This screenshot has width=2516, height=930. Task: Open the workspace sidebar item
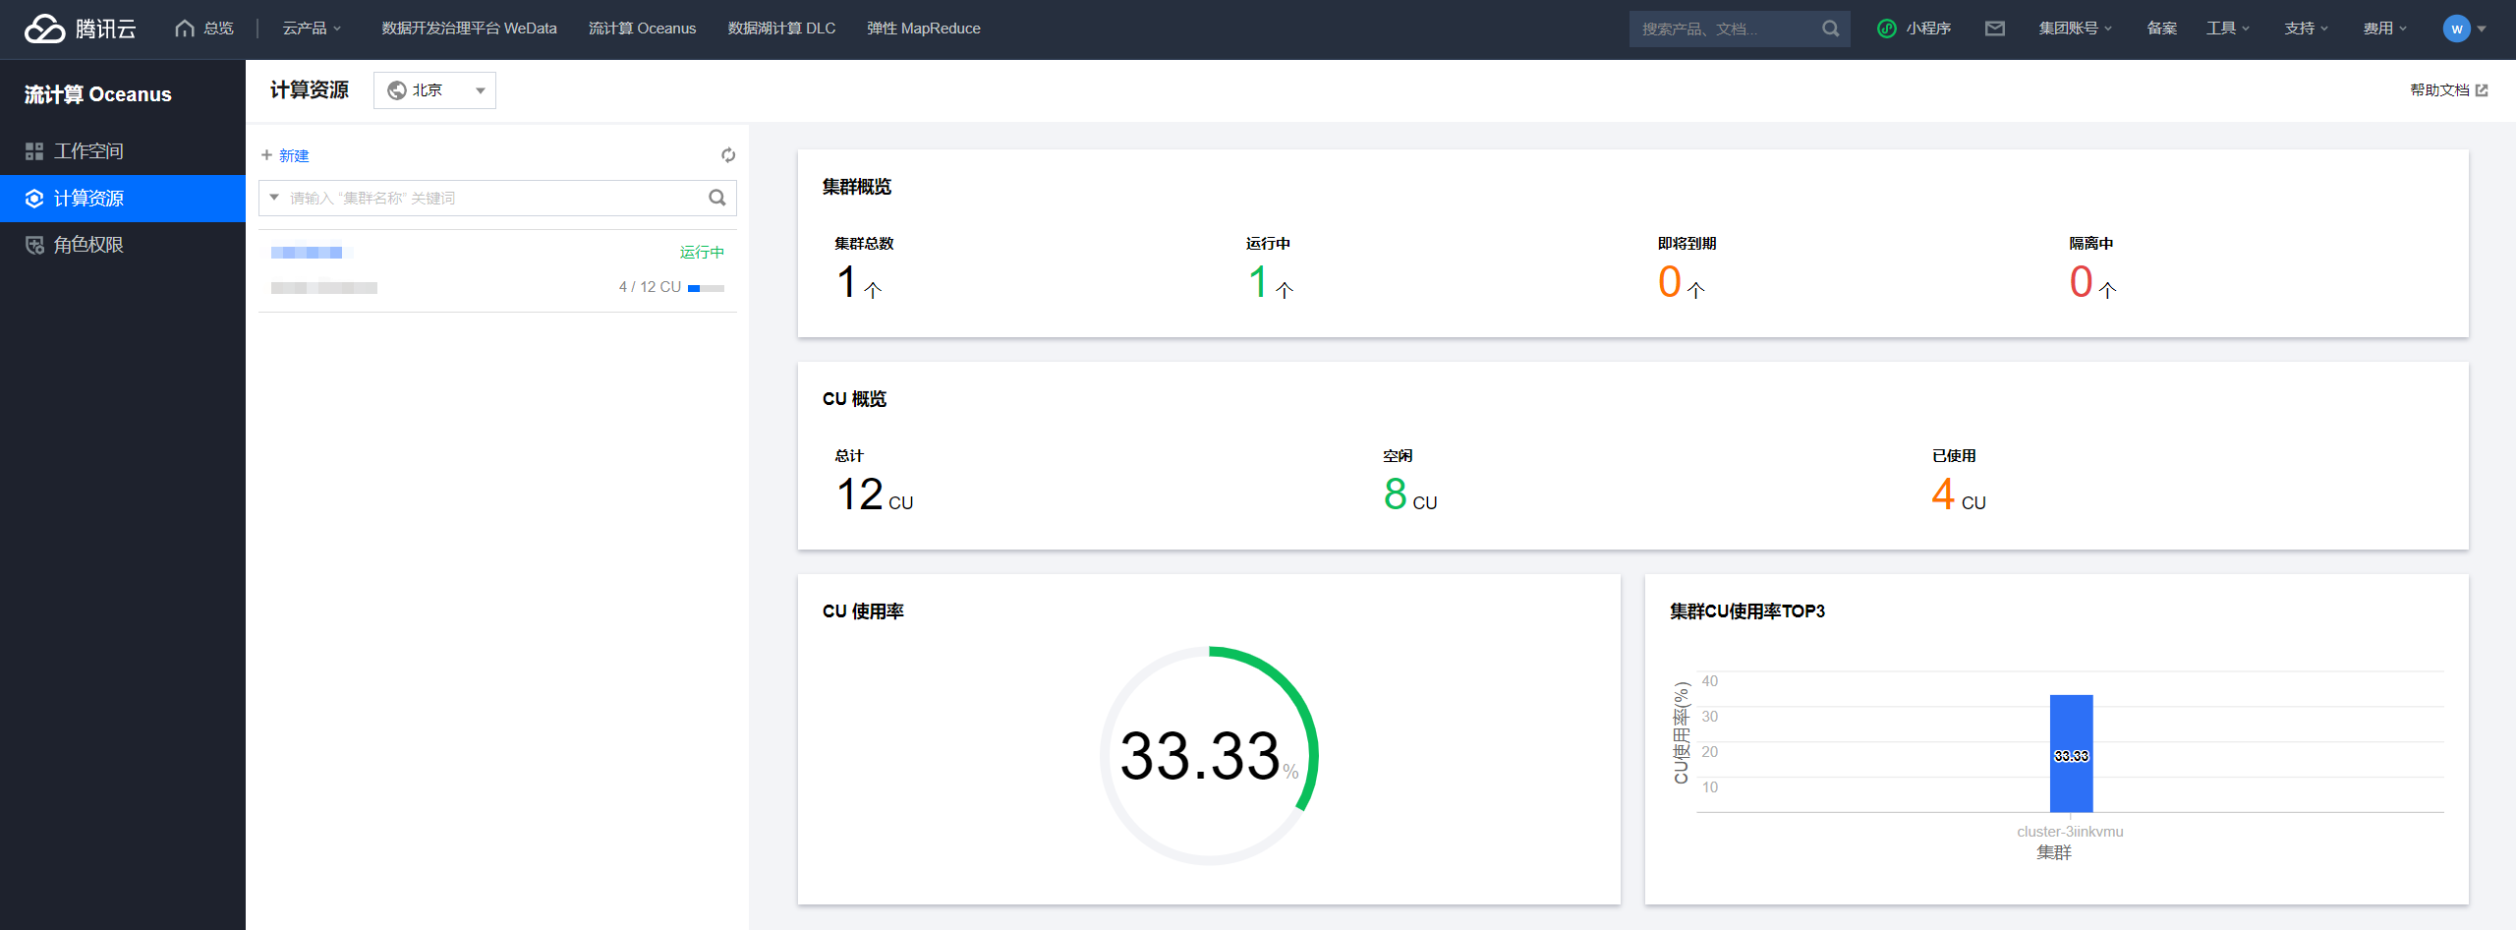88,151
